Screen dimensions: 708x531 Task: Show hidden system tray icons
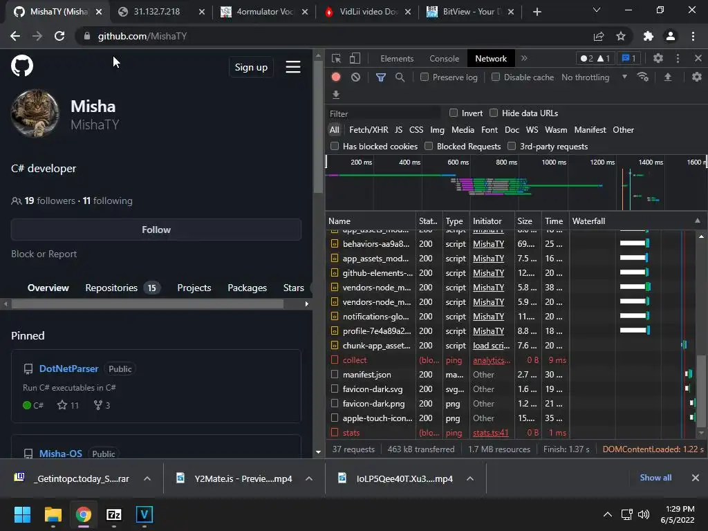point(608,514)
